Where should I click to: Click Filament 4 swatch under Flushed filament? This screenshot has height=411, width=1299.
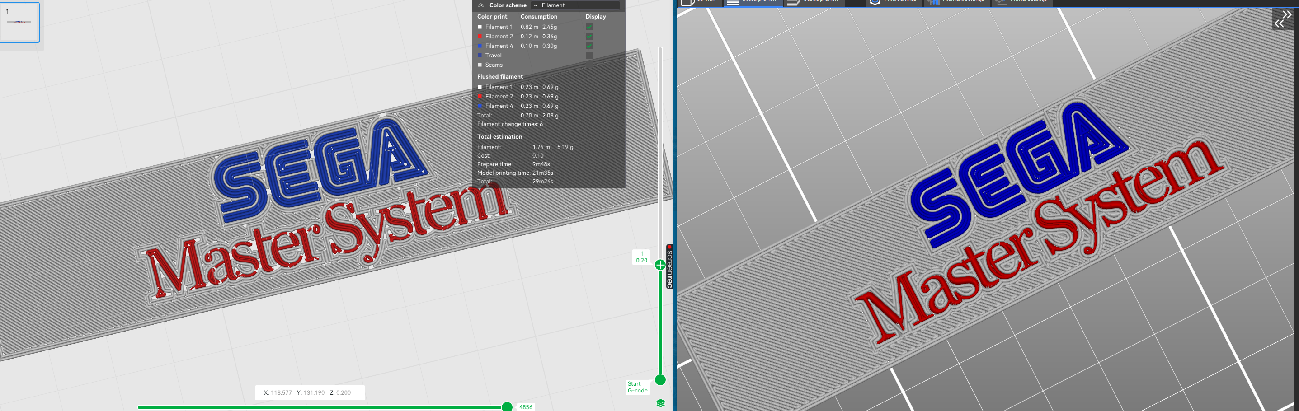coord(480,106)
